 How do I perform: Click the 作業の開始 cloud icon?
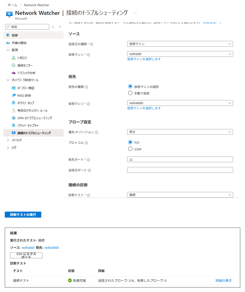point(8,43)
